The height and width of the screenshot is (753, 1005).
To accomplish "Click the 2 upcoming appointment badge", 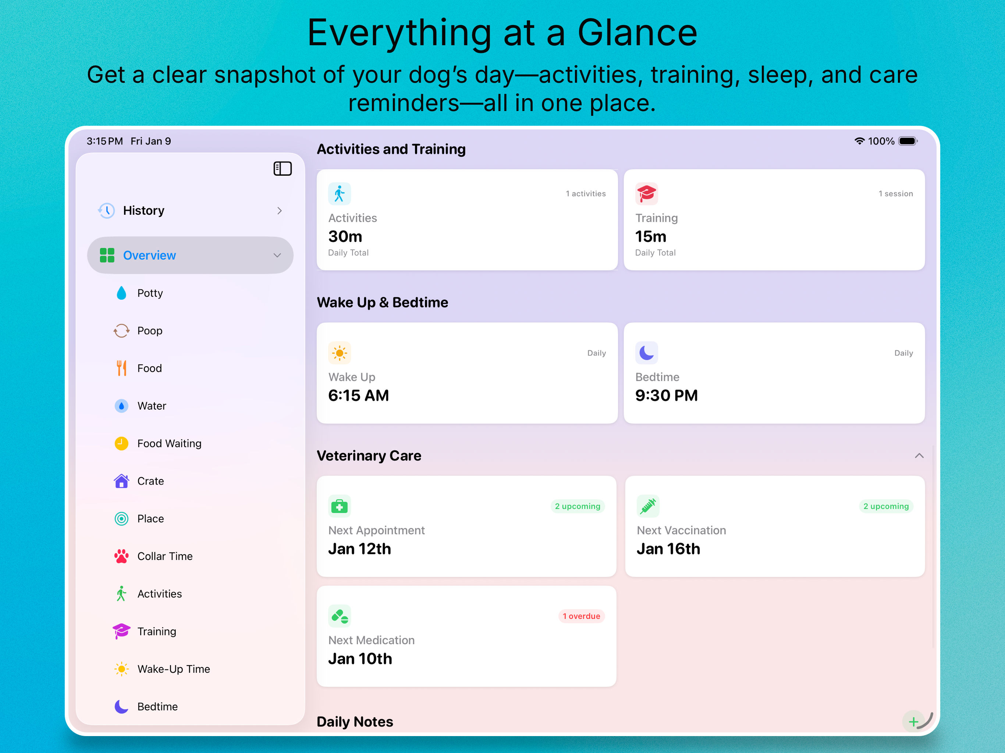I will pos(578,506).
